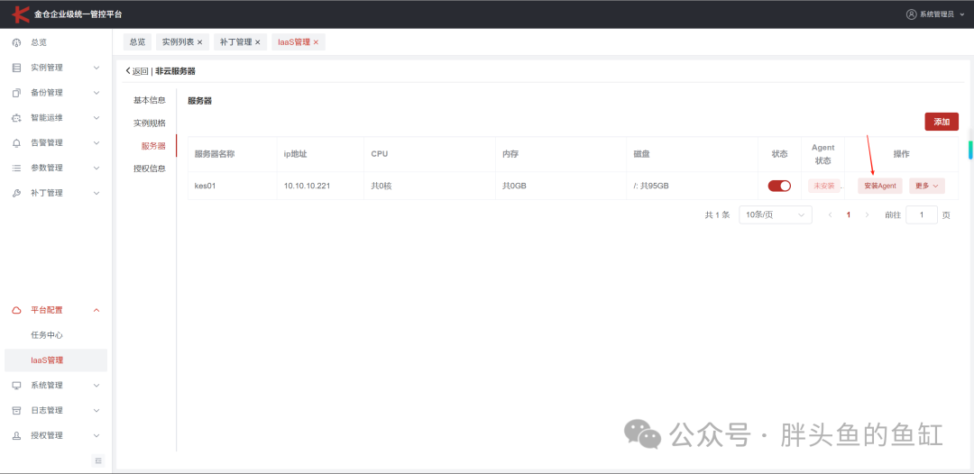Screen dimensions: 974x474
Task: Switch to the IaaS管理 top tab
Action: tap(294, 42)
